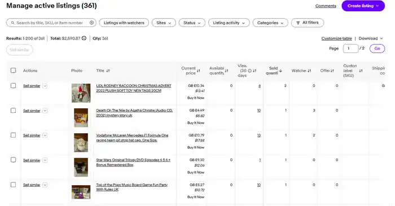Sort by Available quantity arrows
This screenshot has height=206, width=395.
tap(226, 71)
